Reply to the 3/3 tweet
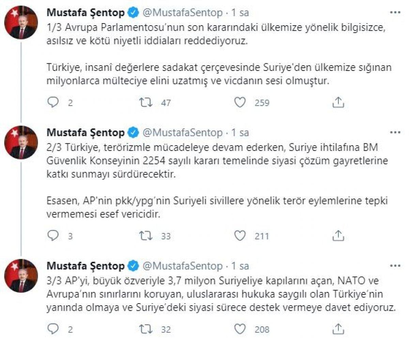Screen dimensions: 409x339 tap(53, 329)
